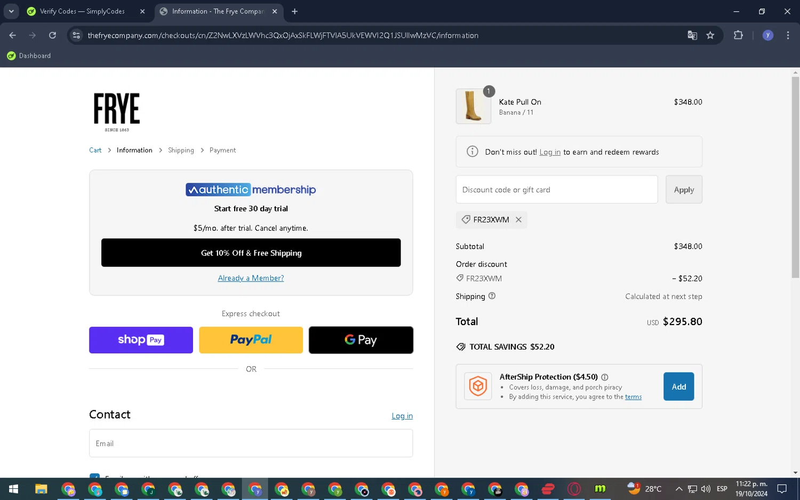Click the page vertical scrollbar
Viewport: 800px width, 500px height.
pos(795,177)
